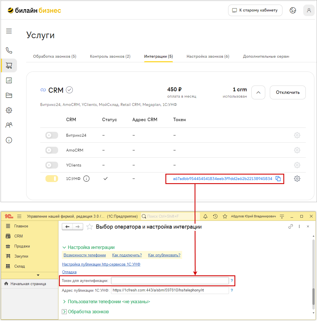Switch to Контроль звонков (2) tab
This screenshot has height=321, width=317.
pos(110,56)
